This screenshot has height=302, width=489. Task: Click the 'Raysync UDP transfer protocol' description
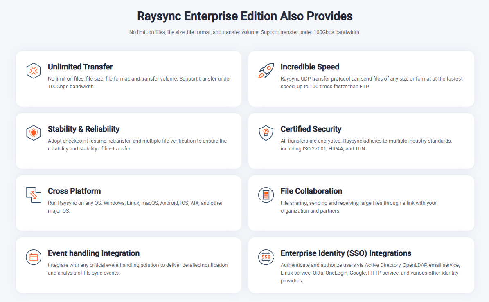372,83
